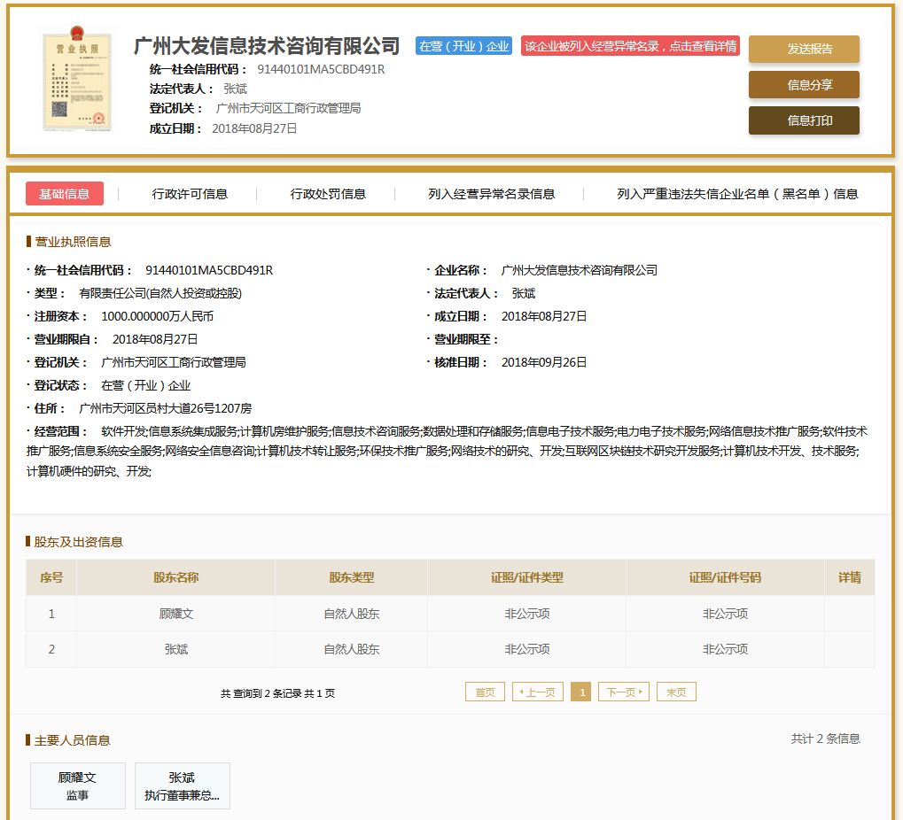Open the 严重违法失信企业名单 blacklist tab
Screen dimensions: 903x820
737,194
